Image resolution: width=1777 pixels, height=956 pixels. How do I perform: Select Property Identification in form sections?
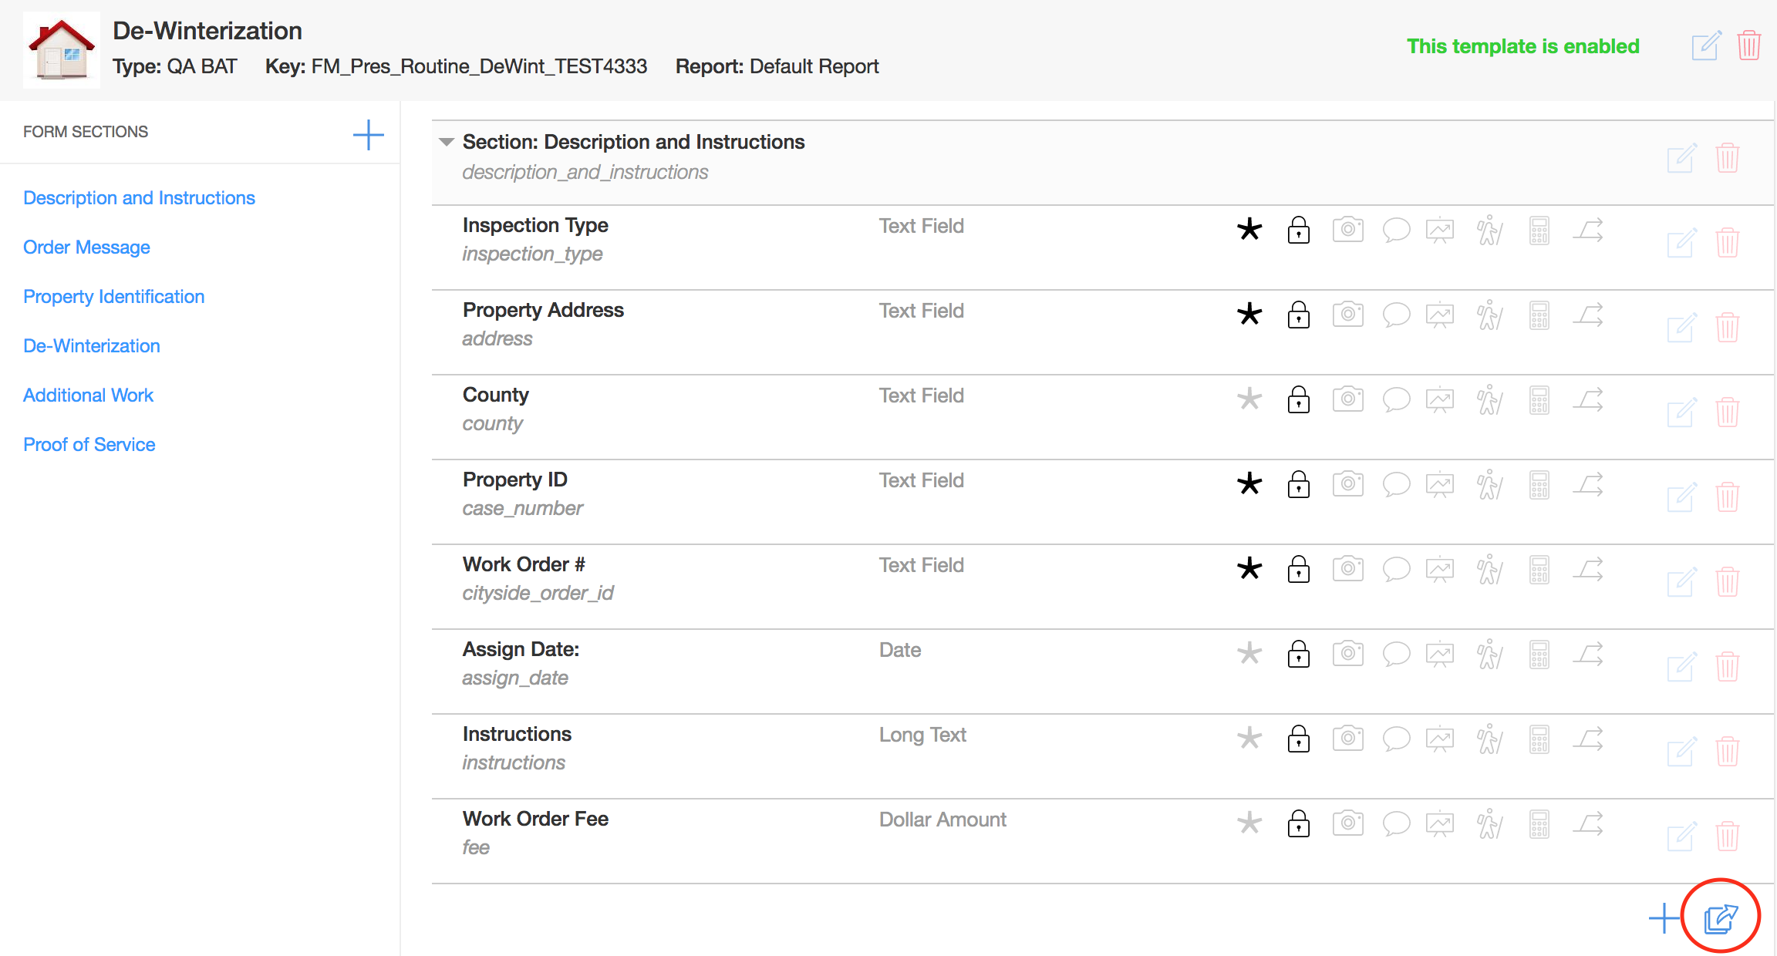(x=114, y=297)
